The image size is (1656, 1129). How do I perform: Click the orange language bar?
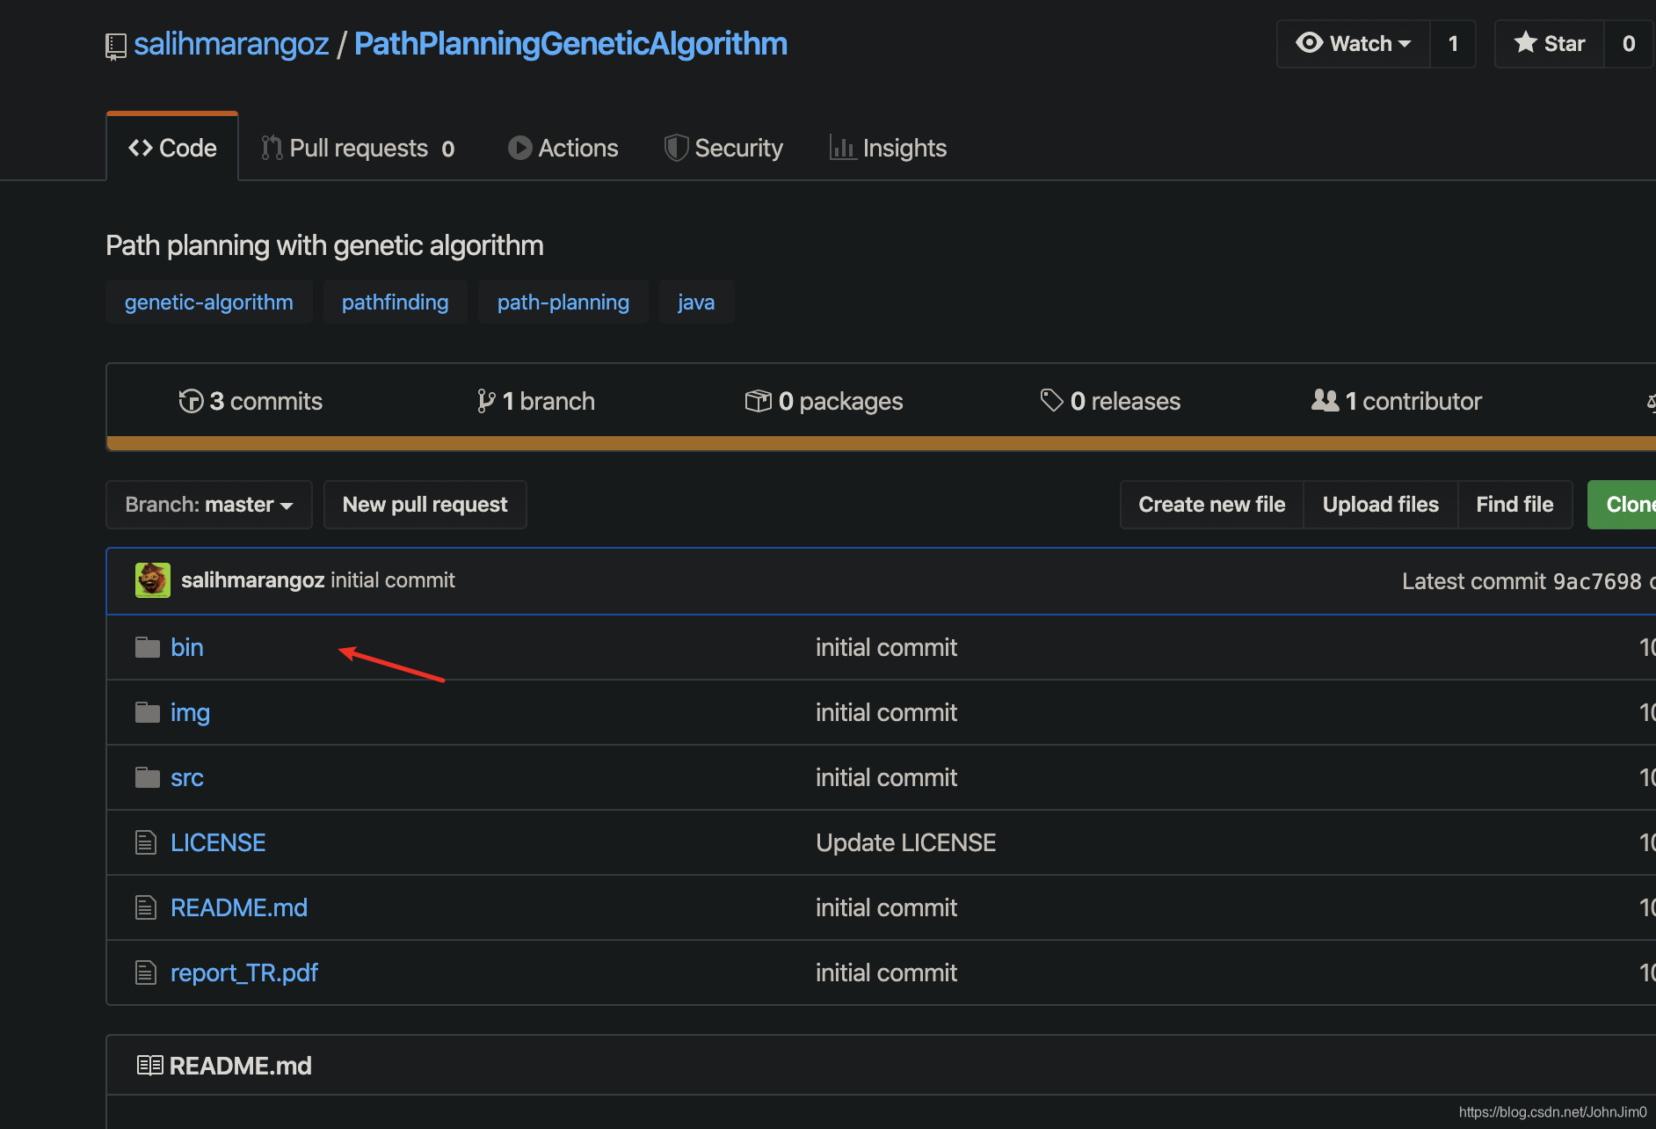881,443
